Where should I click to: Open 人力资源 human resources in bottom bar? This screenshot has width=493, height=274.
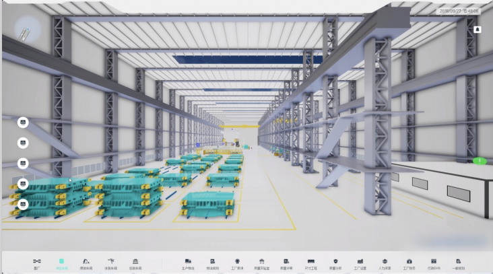click(385, 263)
